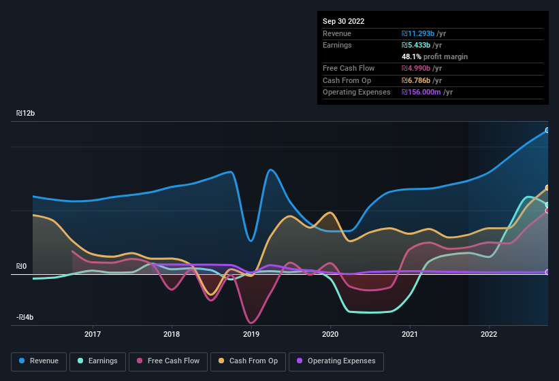The height and width of the screenshot is (381, 559).
Task: Click the Free Cash Flow endpoint marker
Action: click(547, 211)
